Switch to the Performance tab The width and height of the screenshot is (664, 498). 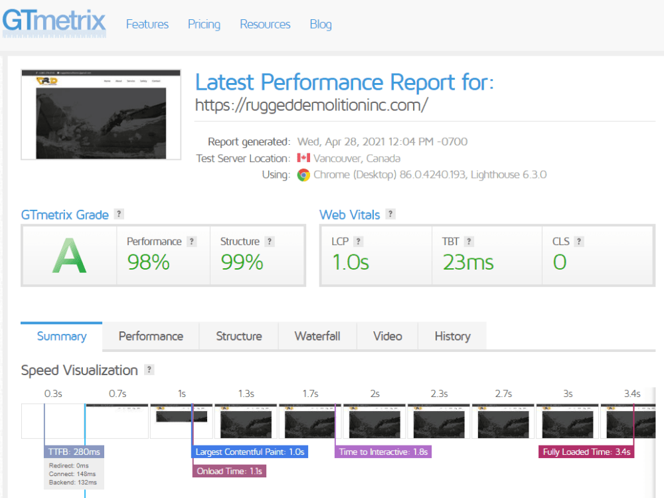[151, 336]
